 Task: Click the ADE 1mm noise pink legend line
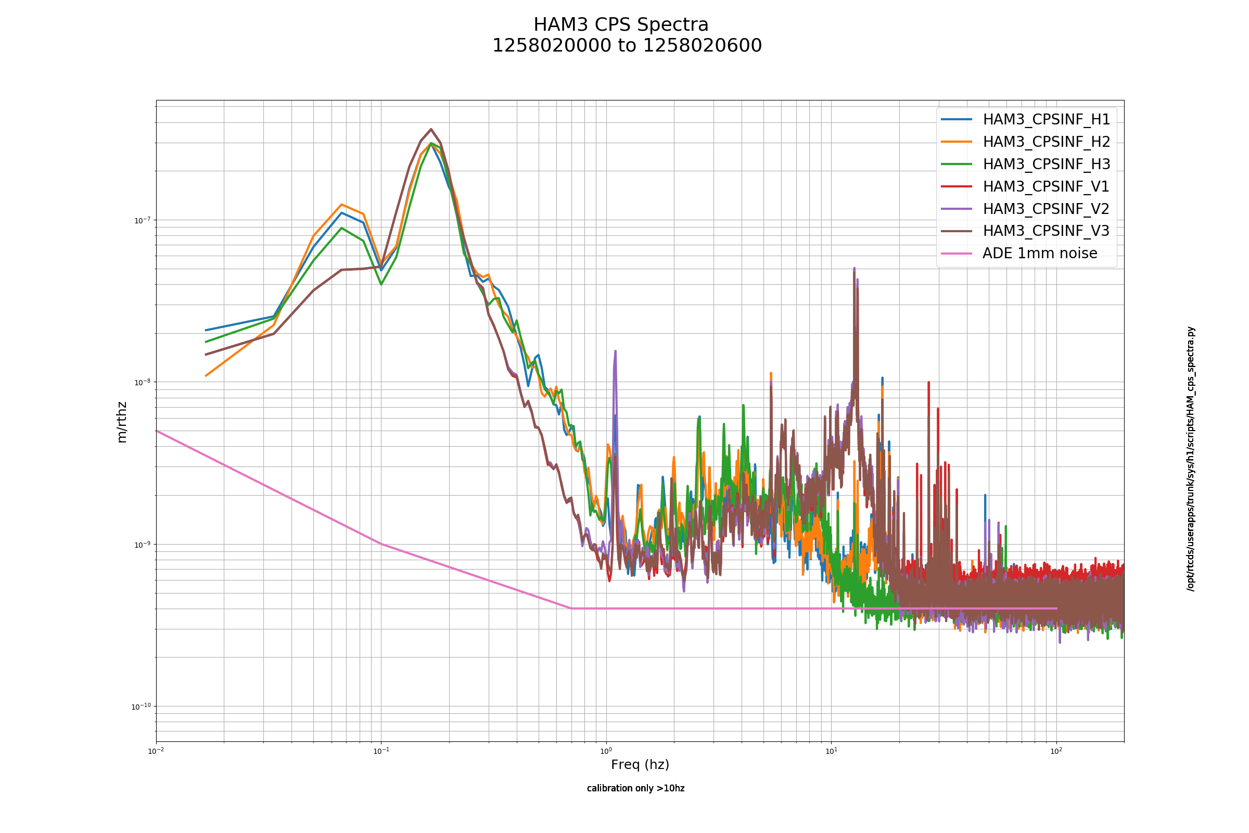(x=957, y=254)
